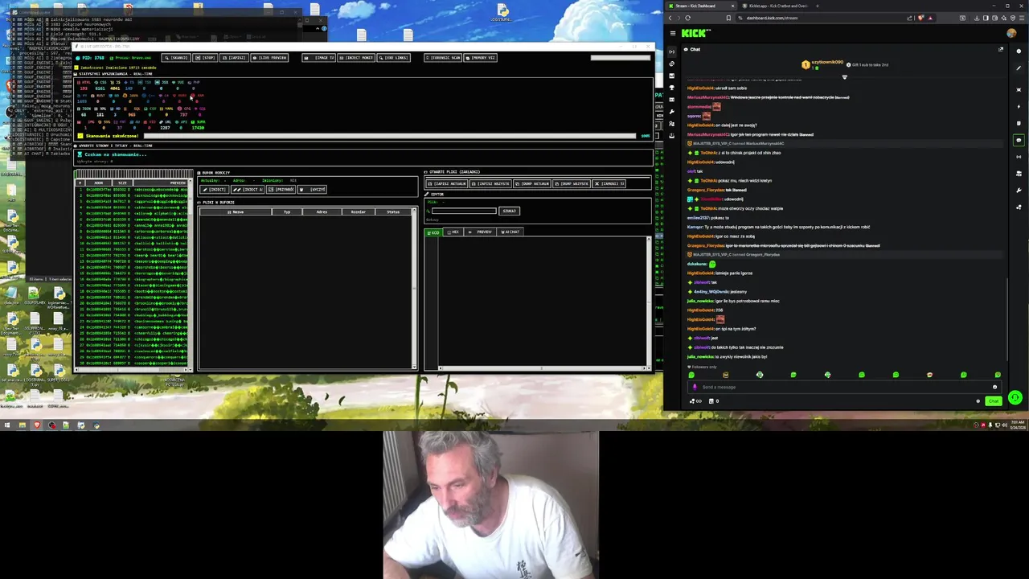
Task: Open the lightning bolt icon in right Kick panel
Action: pyautogui.click(x=1019, y=106)
